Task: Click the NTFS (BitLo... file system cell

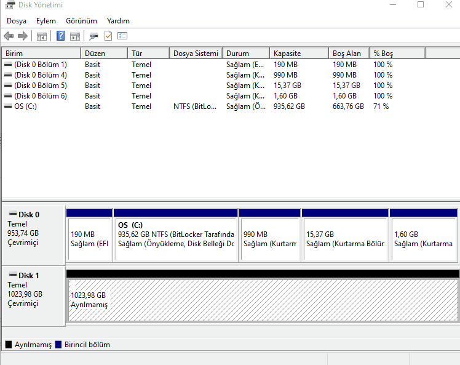Action: point(195,106)
